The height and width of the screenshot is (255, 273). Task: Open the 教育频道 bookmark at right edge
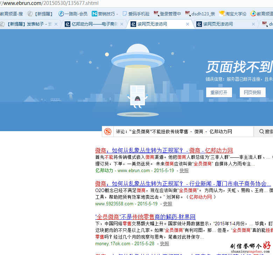pyautogui.click(x=262, y=14)
